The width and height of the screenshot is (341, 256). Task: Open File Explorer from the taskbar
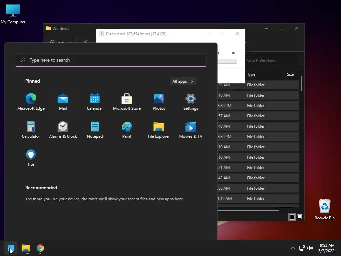pyautogui.click(x=26, y=248)
